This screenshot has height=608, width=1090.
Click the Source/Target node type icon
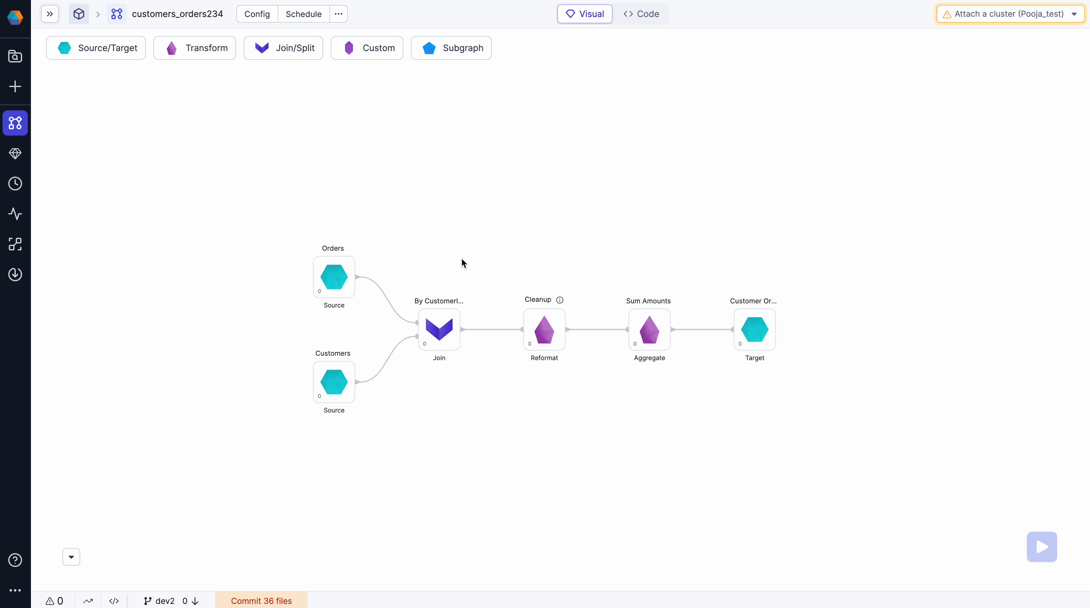click(64, 48)
